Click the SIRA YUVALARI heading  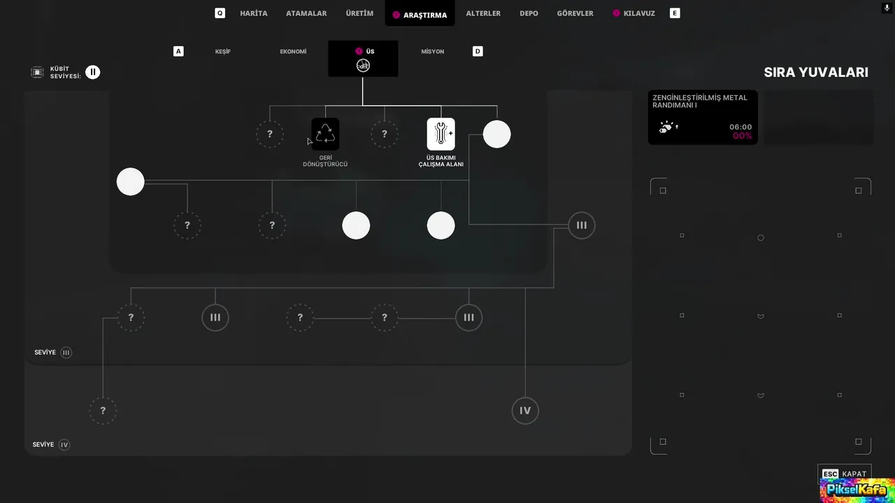[x=816, y=72]
